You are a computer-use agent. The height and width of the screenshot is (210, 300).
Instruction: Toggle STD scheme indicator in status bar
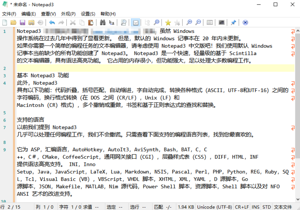coord(266,207)
